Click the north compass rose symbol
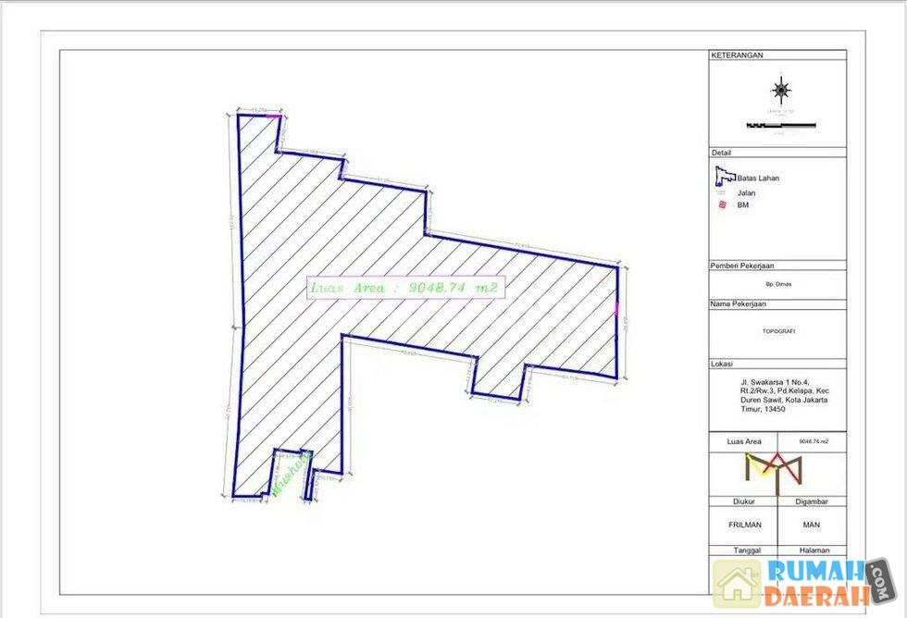This screenshot has height=618, width=907. [783, 90]
